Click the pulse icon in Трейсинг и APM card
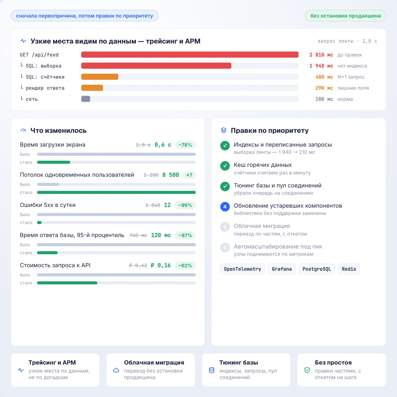This screenshot has height=397, width=397. [x=21, y=370]
